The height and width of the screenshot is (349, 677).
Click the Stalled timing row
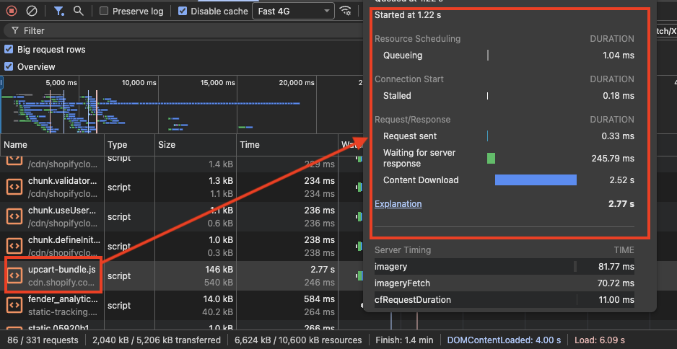point(505,96)
